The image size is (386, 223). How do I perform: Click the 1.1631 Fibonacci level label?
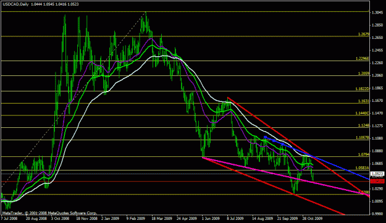click(364, 101)
